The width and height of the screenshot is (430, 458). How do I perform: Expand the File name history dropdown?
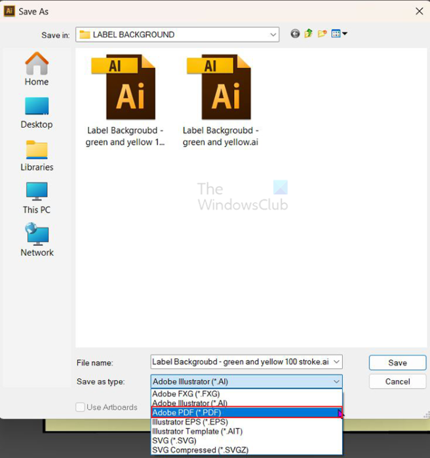[x=337, y=362]
